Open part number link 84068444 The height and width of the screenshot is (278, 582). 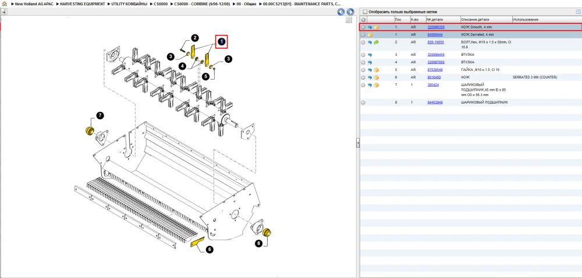[435, 35]
